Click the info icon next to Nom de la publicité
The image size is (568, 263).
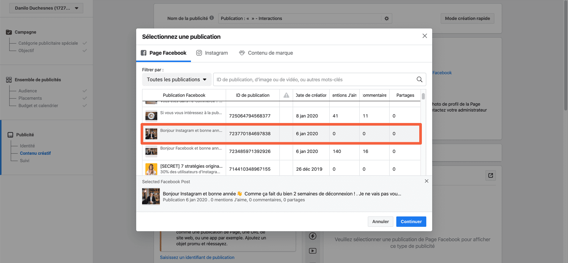point(212,18)
